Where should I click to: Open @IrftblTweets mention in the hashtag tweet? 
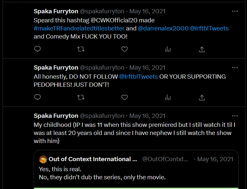coord(209,28)
